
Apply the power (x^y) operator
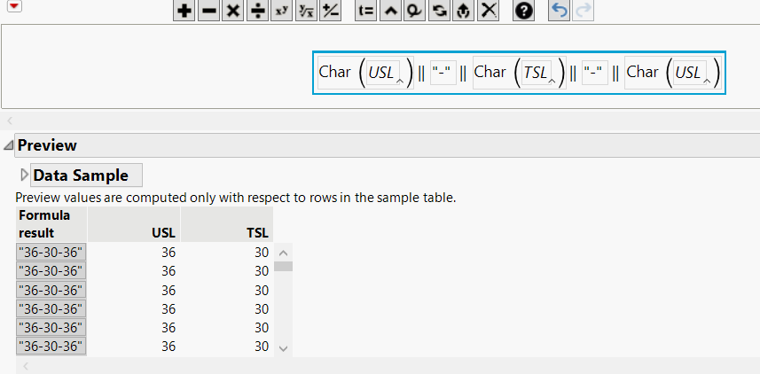pos(281,11)
